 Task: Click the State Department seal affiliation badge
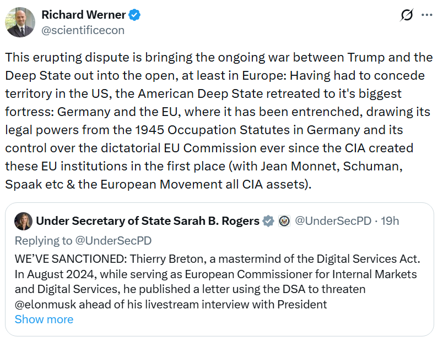pos(284,221)
